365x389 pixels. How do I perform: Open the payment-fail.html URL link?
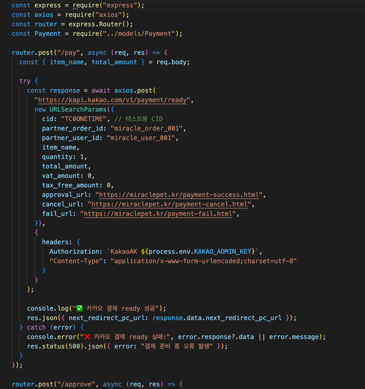click(x=158, y=214)
